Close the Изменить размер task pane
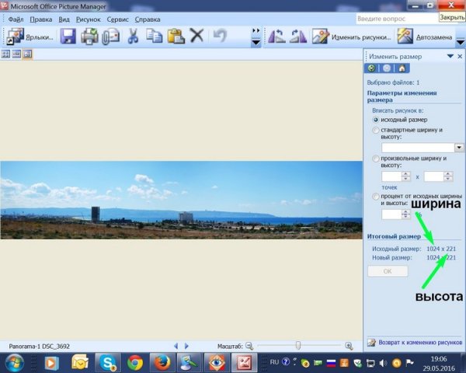The image size is (466, 373). (x=460, y=56)
